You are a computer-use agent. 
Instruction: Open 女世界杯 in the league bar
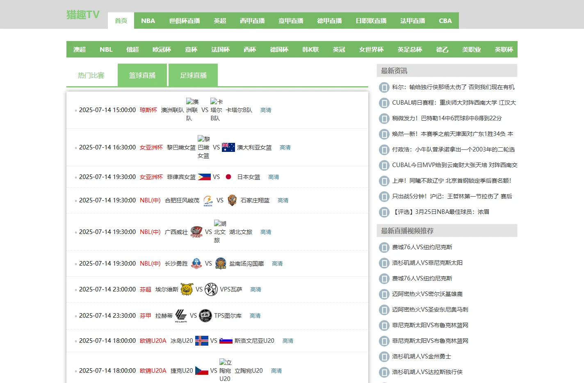(371, 49)
